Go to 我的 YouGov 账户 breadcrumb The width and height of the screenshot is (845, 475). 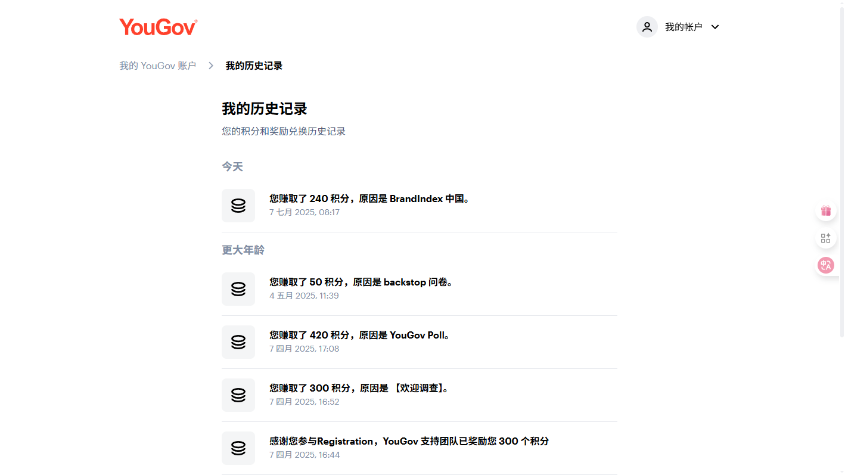click(157, 66)
